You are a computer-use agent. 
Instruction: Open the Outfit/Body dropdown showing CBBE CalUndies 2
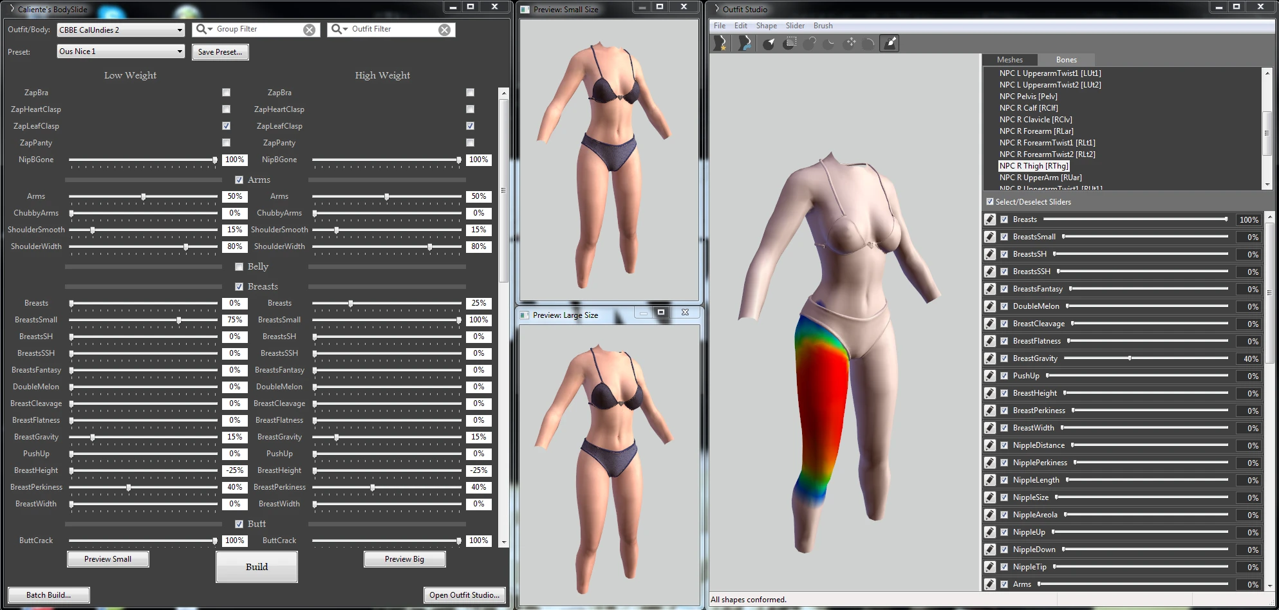pyautogui.click(x=120, y=29)
